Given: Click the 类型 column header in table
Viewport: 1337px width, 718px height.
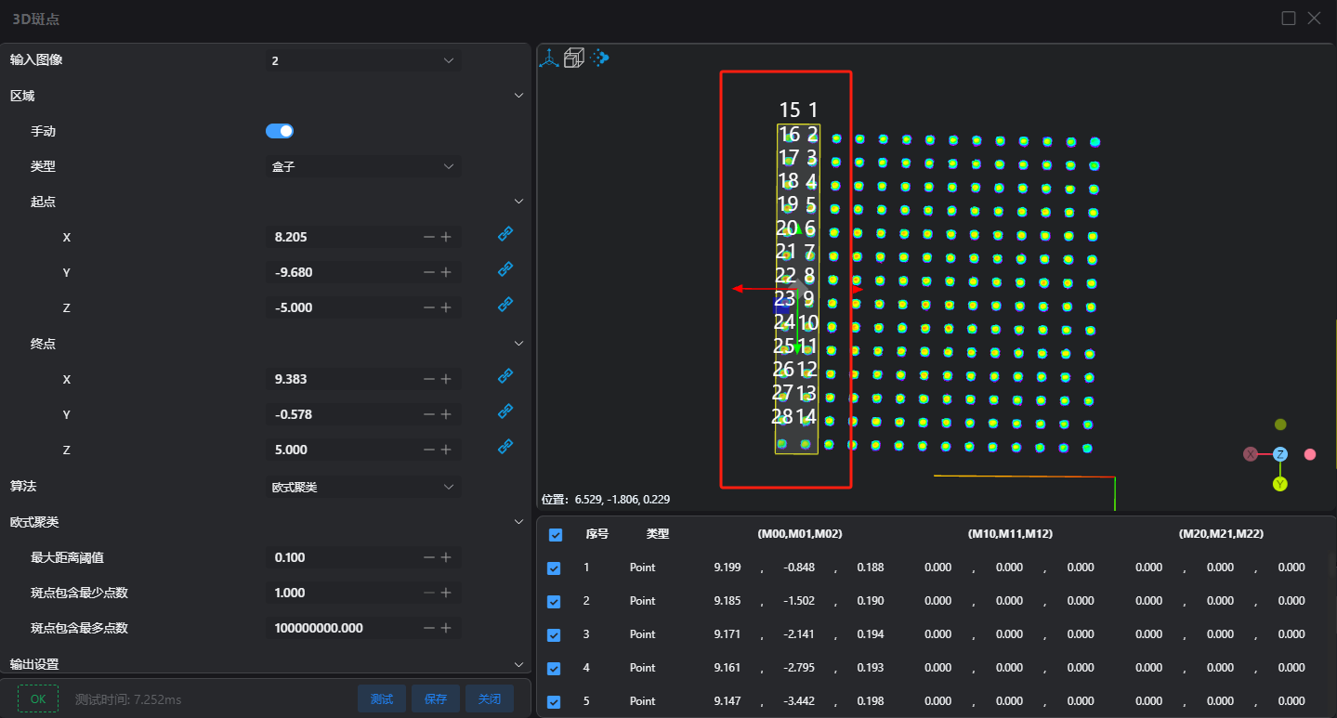Looking at the screenshot, I should [x=658, y=534].
